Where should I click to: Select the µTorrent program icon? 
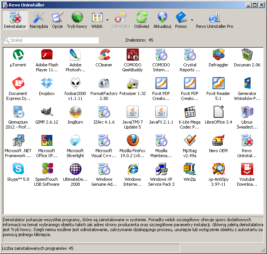[18, 55]
